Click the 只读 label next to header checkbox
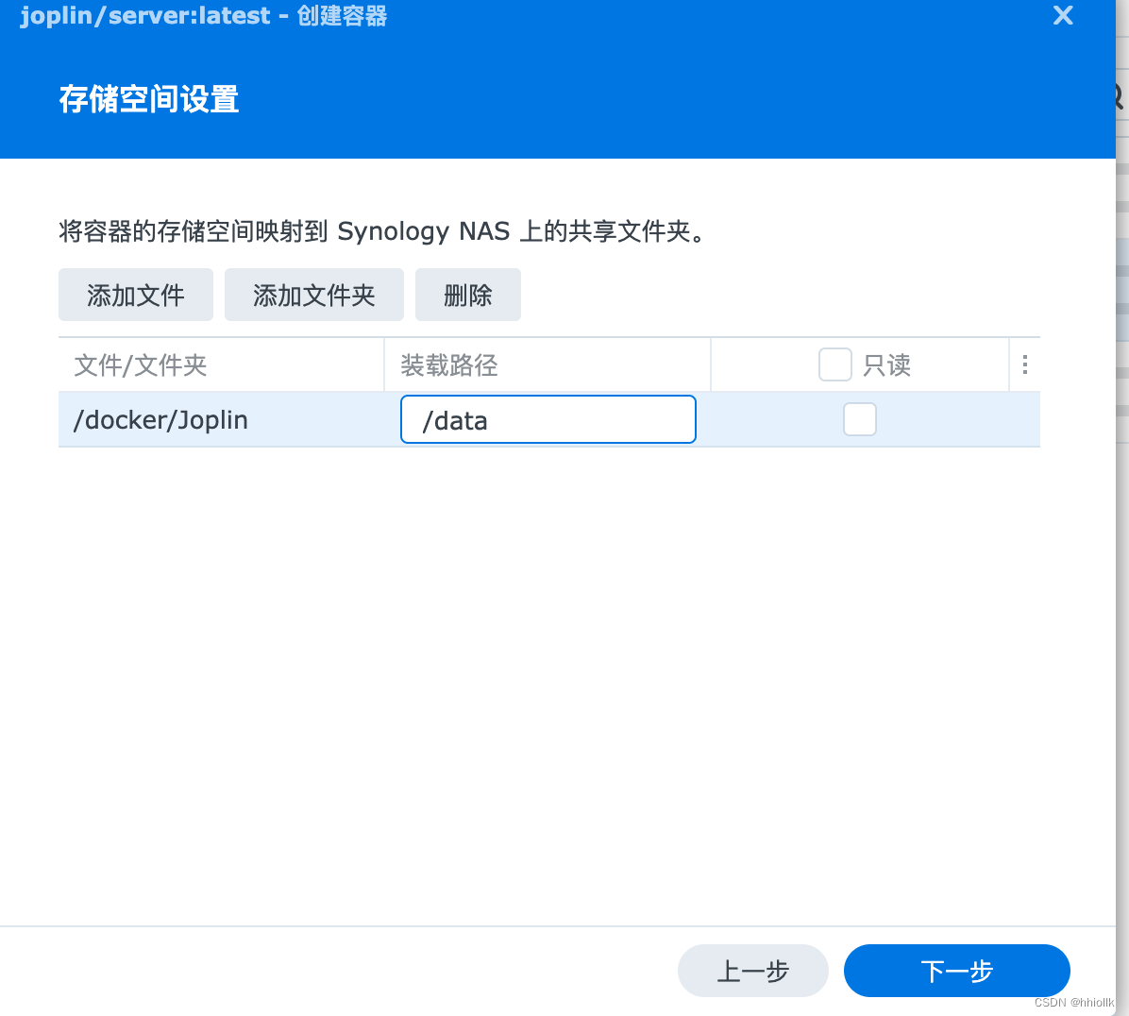Image resolution: width=1129 pixels, height=1016 pixels. click(x=886, y=364)
